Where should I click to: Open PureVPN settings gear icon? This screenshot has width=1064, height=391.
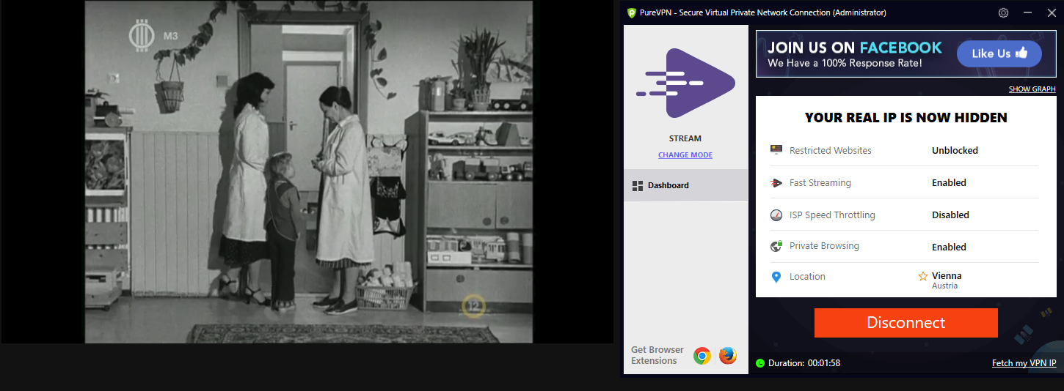tap(1004, 12)
